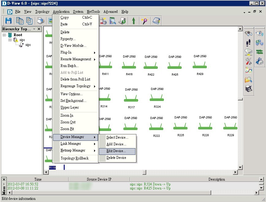This screenshot has height=202, width=266.
Task: Select the R317 access point icon
Action: pos(131,99)
